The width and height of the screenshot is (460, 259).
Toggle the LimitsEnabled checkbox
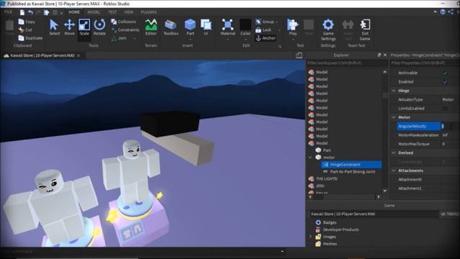pos(445,109)
